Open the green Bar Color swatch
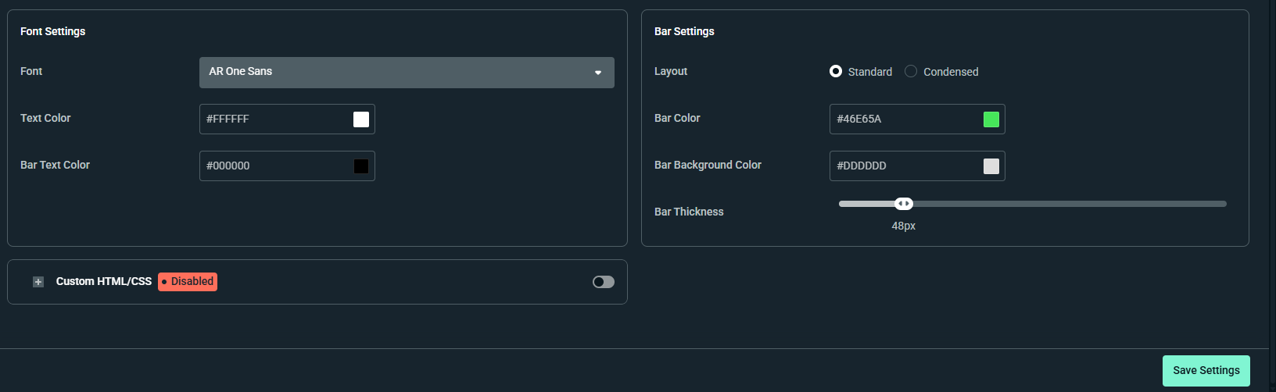Image resolution: width=1276 pixels, height=392 pixels. (x=991, y=119)
